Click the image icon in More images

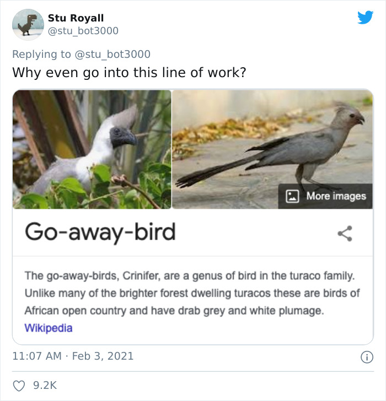(x=293, y=196)
